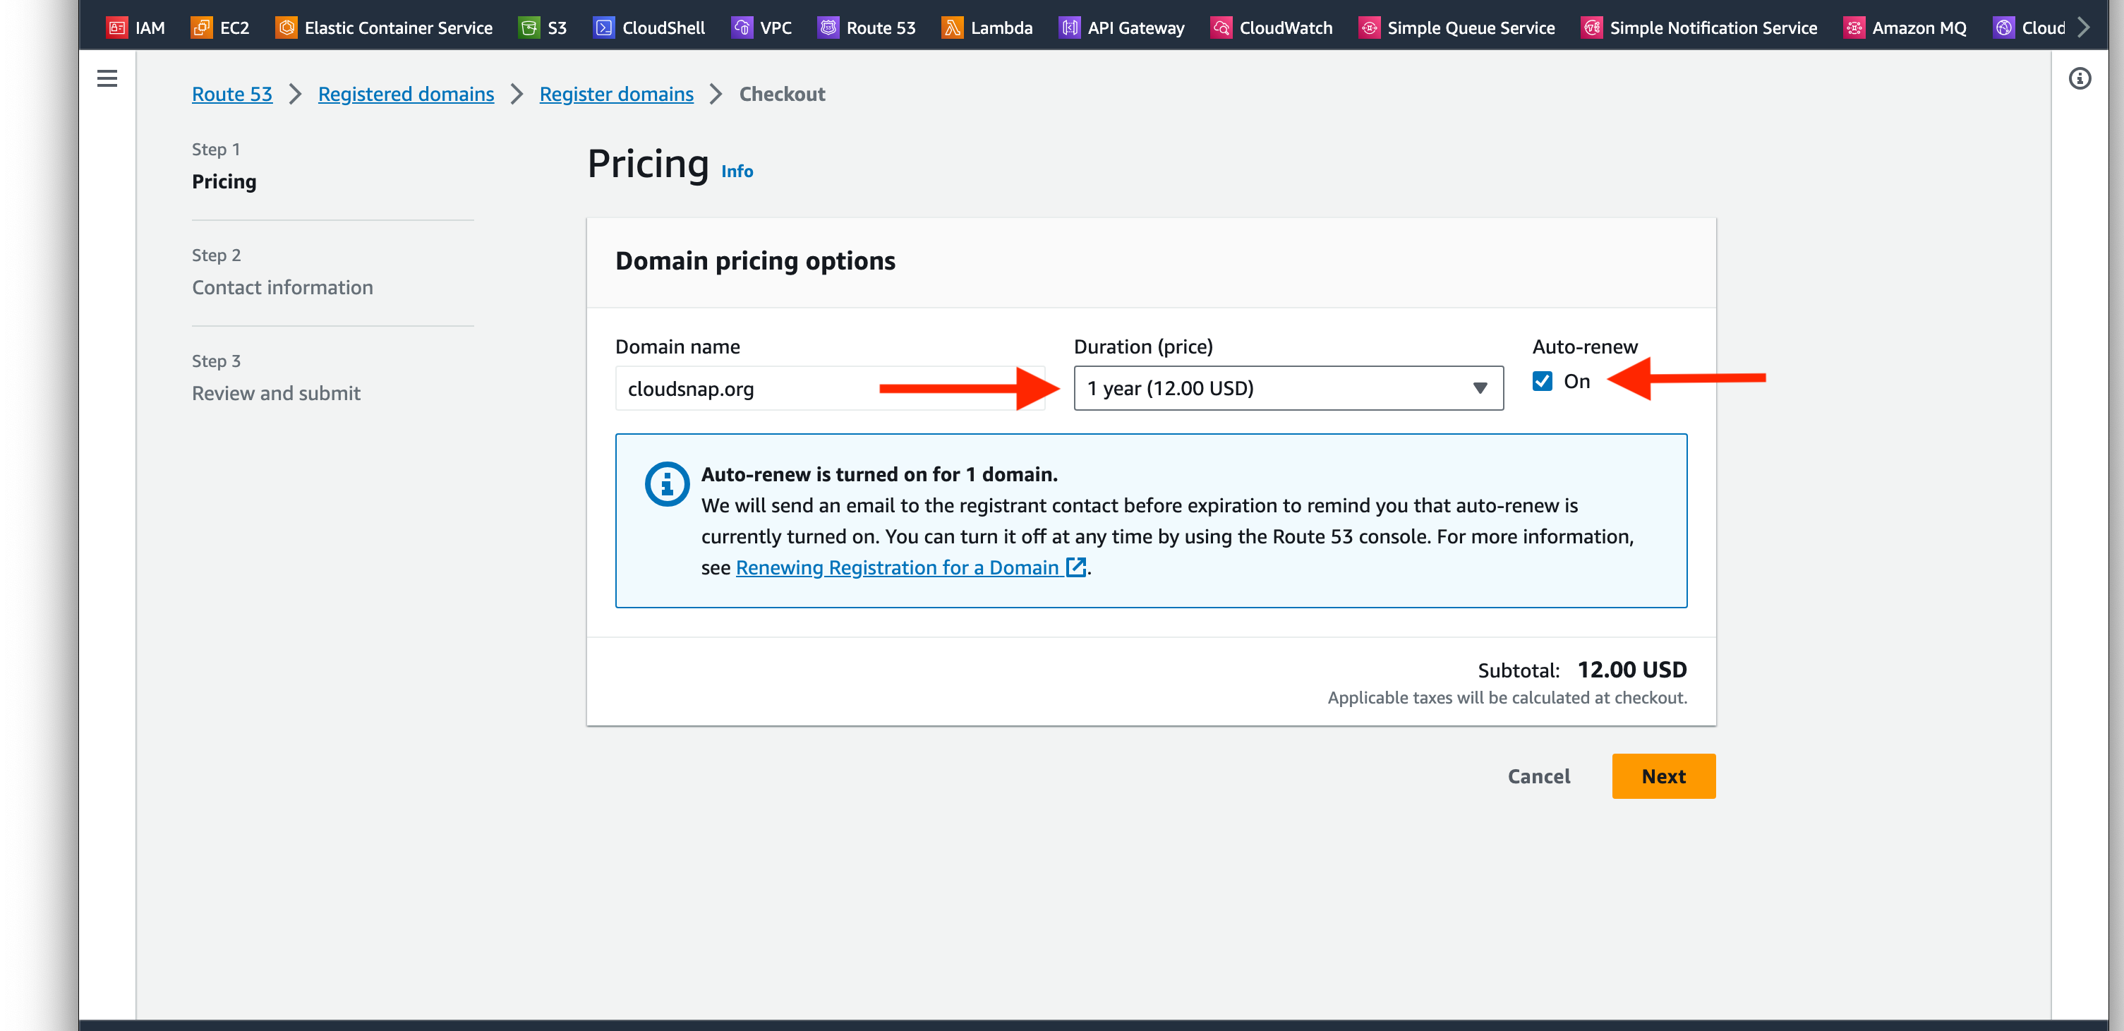Click the Next button
Image resolution: width=2124 pixels, height=1031 pixels.
coord(1663,776)
